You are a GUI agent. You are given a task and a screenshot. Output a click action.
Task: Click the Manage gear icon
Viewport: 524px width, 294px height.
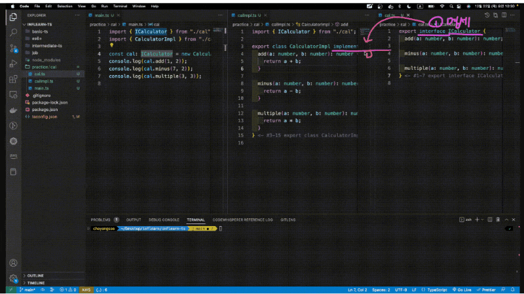point(13,279)
